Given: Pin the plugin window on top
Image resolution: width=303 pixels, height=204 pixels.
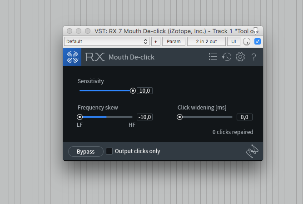Looking at the screenshot, I should pyautogui.click(x=255, y=30).
